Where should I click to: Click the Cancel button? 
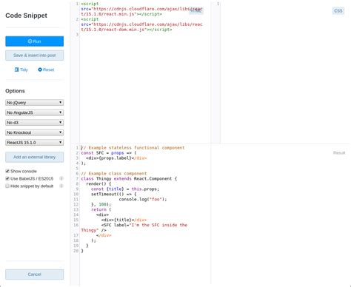(x=34, y=274)
